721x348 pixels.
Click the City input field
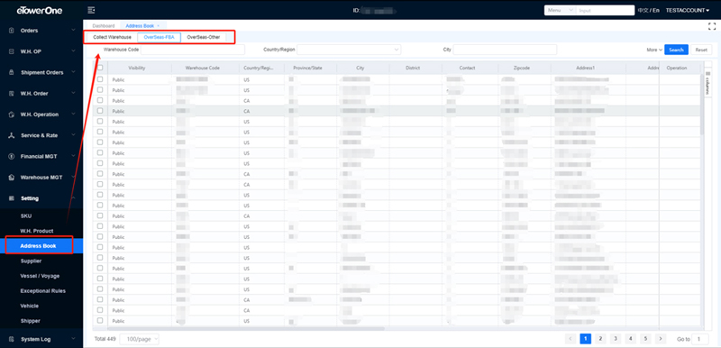505,50
